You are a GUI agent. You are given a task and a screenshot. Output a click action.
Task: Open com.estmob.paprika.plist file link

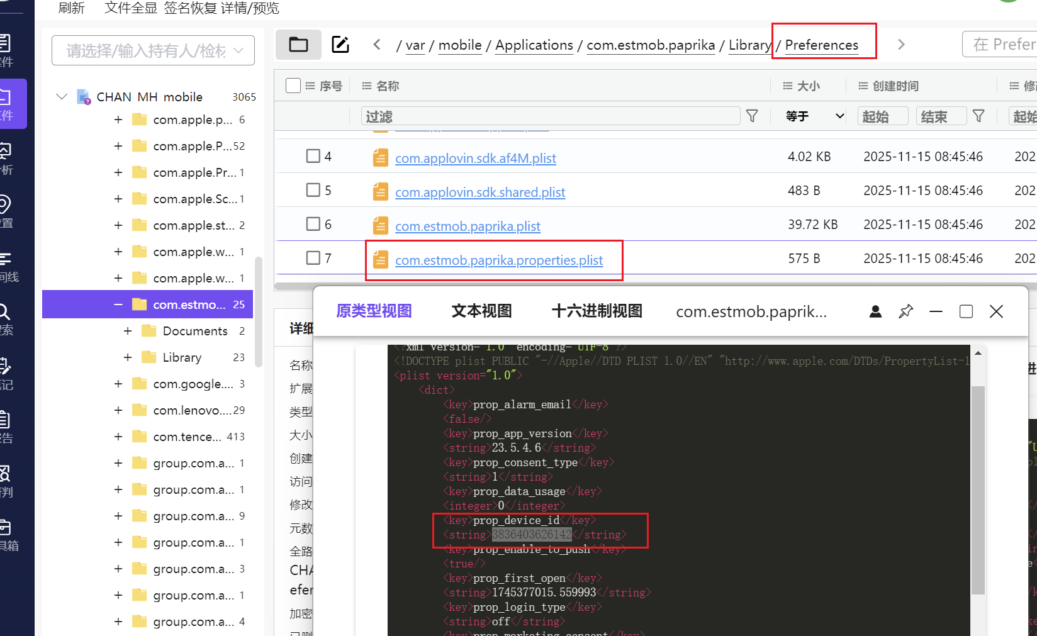468,226
